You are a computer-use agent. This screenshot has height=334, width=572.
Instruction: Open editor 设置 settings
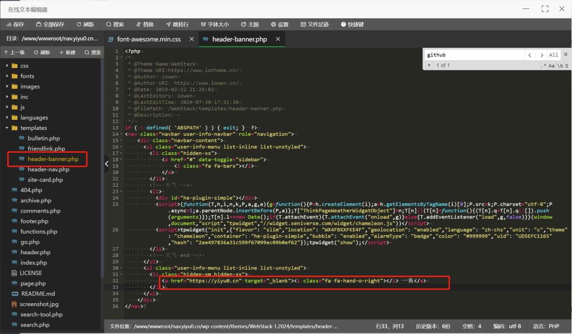[x=280, y=25]
